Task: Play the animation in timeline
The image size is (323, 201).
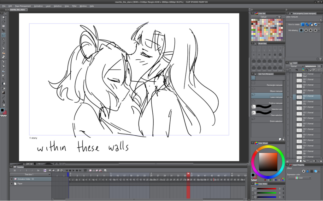Action: (x=73, y=171)
